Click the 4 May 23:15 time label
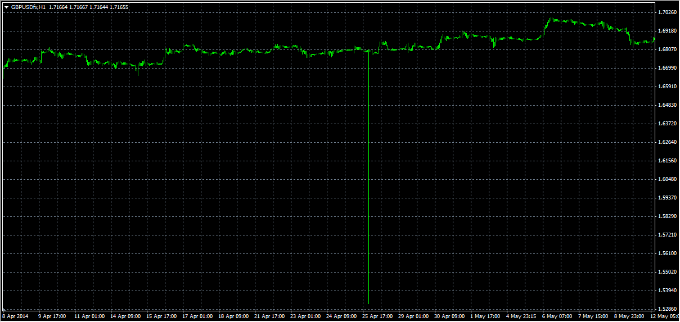 [x=521, y=316]
